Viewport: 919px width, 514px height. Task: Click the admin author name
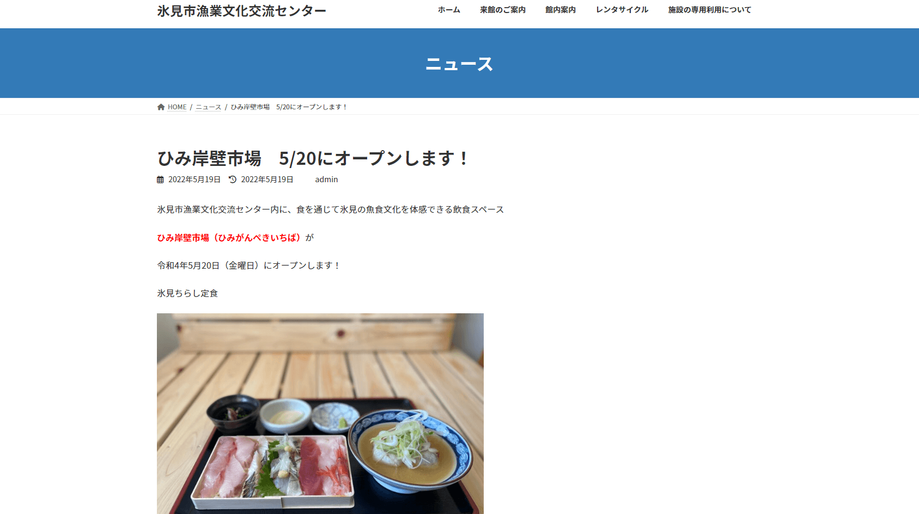point(326,179)
